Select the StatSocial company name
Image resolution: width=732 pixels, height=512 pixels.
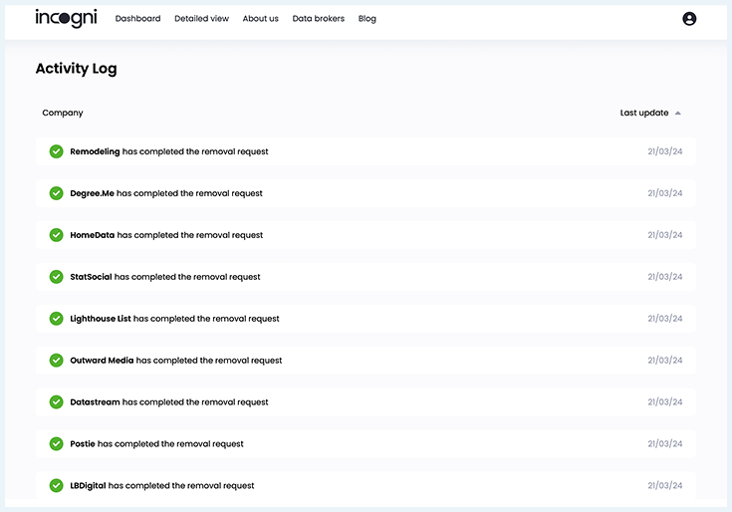pos(91,277)
